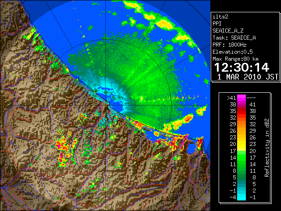Select the 'PPI' scan type text
Viewport: 281px width, 211px height.
tap(217, 24)
